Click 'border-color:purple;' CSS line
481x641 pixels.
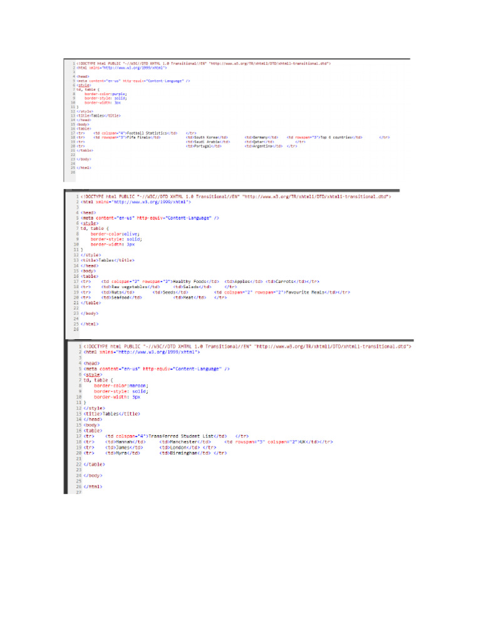click(x=105, y=94)
